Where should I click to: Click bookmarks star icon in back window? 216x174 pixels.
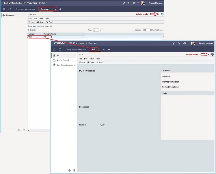129,3
